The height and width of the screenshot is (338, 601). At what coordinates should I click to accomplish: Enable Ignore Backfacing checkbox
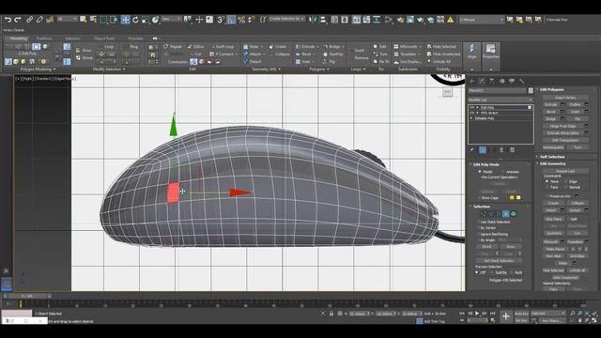point(479,234)
